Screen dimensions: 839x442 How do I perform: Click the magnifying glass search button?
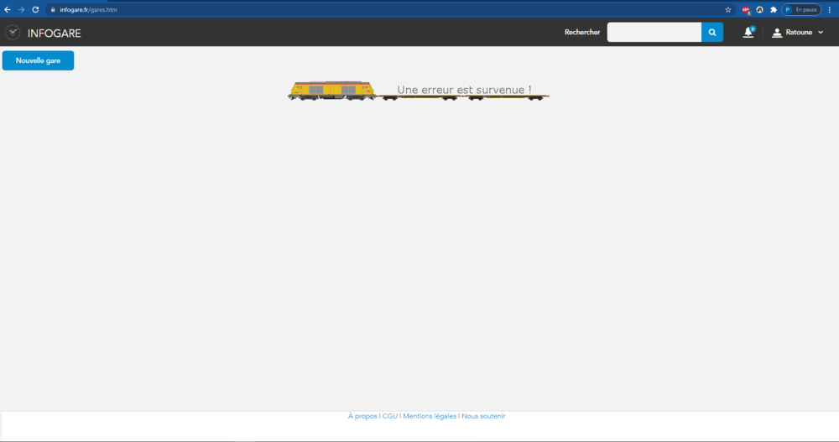pos(712,33)
